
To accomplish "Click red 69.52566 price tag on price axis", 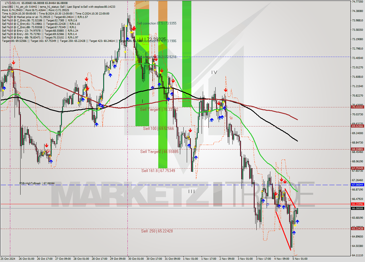I will coord(357,126).
